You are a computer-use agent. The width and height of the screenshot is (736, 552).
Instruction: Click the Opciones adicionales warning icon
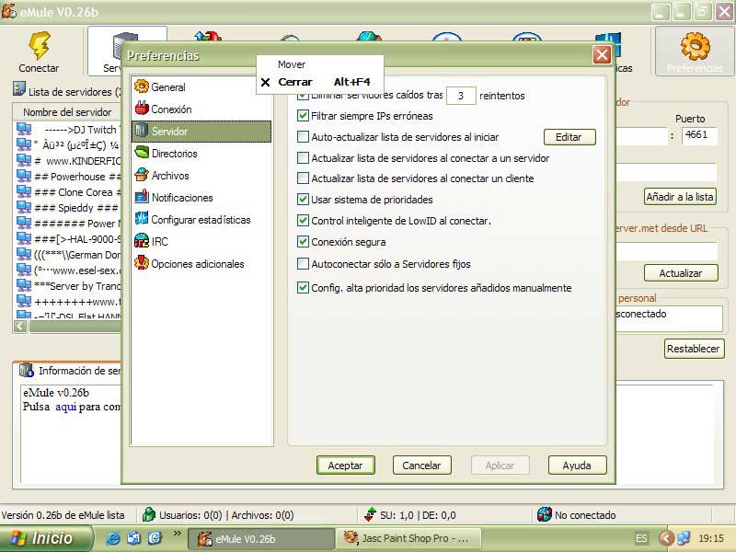[142, 263]
